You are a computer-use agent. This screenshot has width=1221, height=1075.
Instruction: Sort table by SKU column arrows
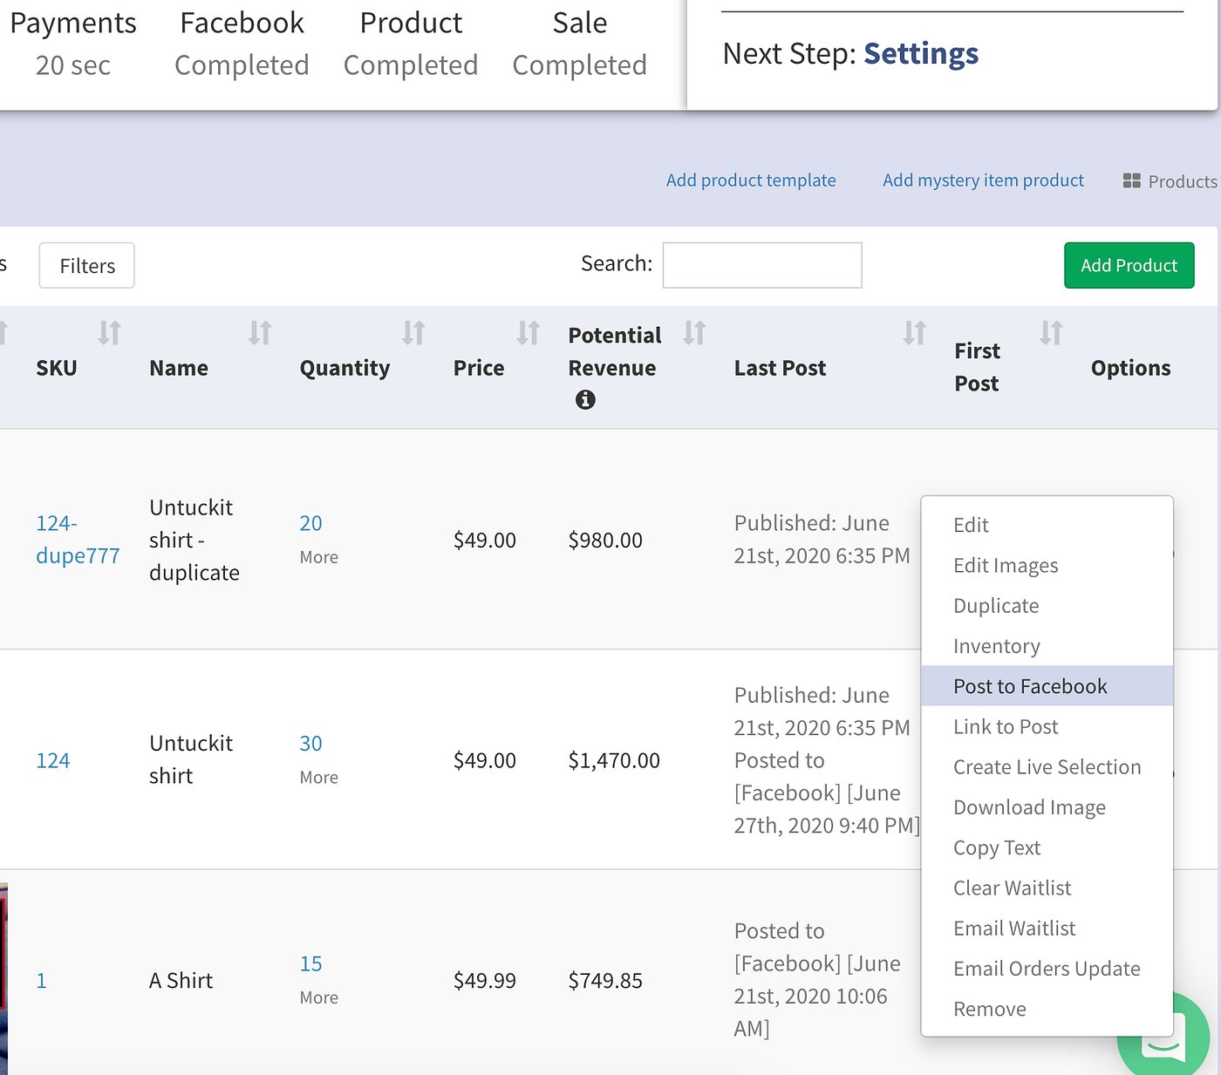109,333
